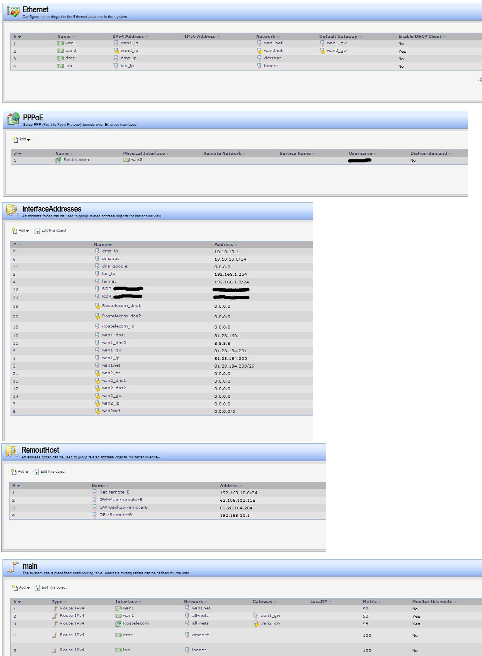
Task: Sort Ethernet table by IPv4 Address column
Action: 130,36
